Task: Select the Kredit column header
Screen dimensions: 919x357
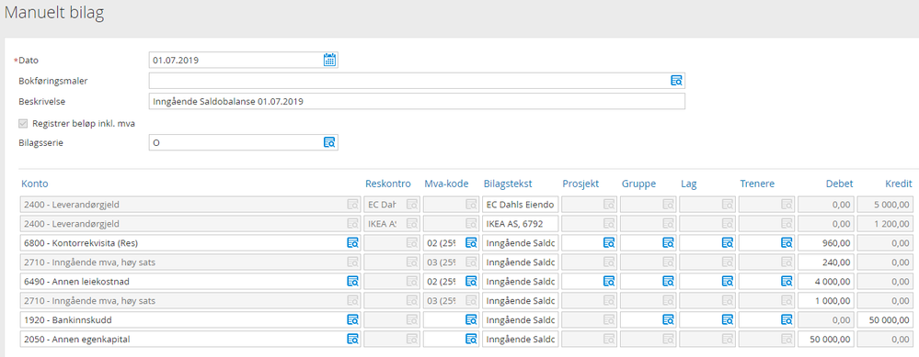Action: (899, 184)
